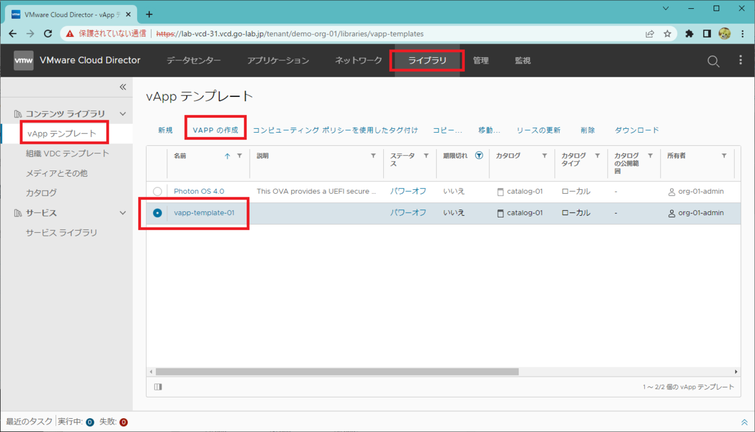Open browser extensions puzzle icon
Screen dimensions: 755x432
coord(690,33)
